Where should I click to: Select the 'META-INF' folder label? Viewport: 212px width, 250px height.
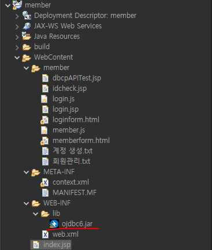point(59,172)
